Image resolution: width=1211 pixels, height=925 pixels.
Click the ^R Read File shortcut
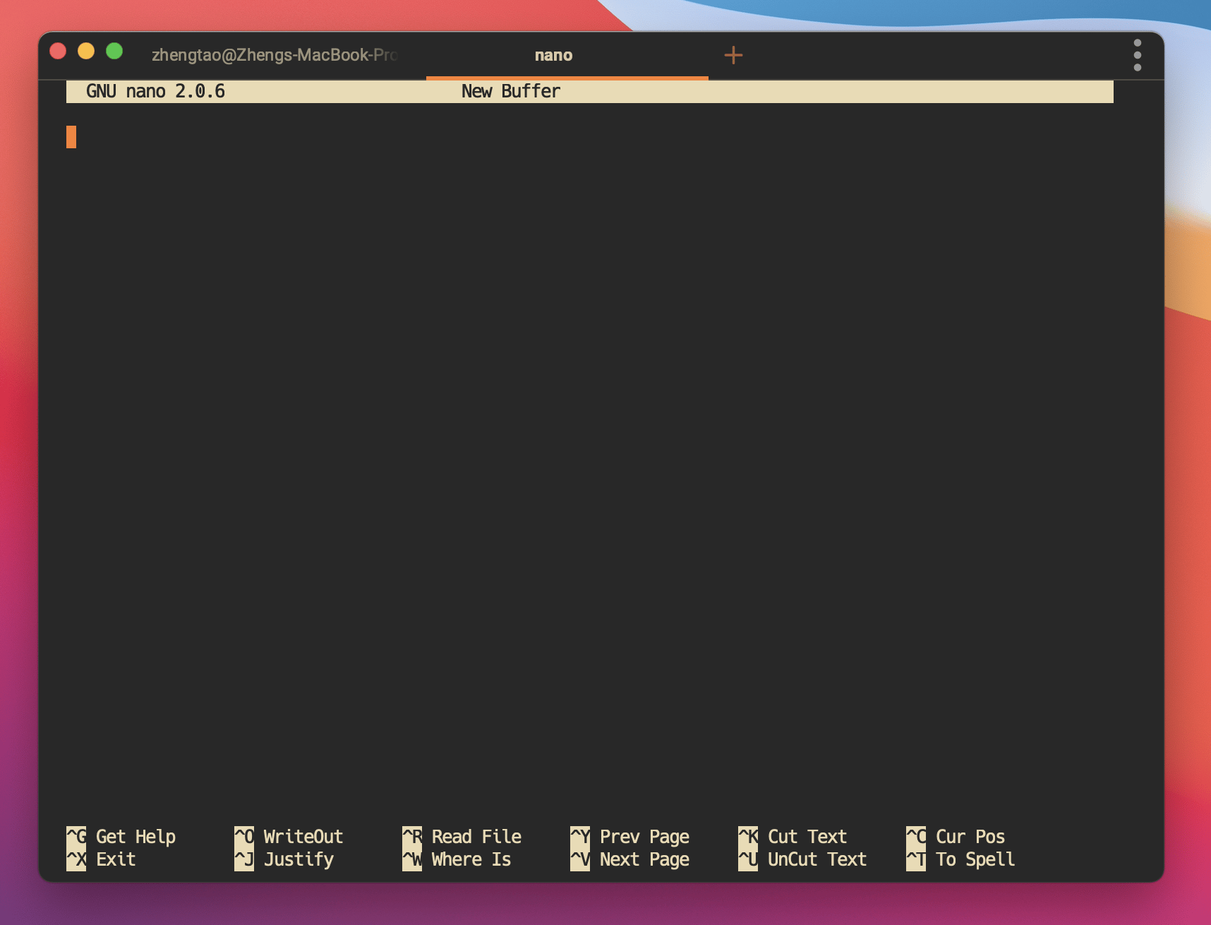click(x=462, y=837)
